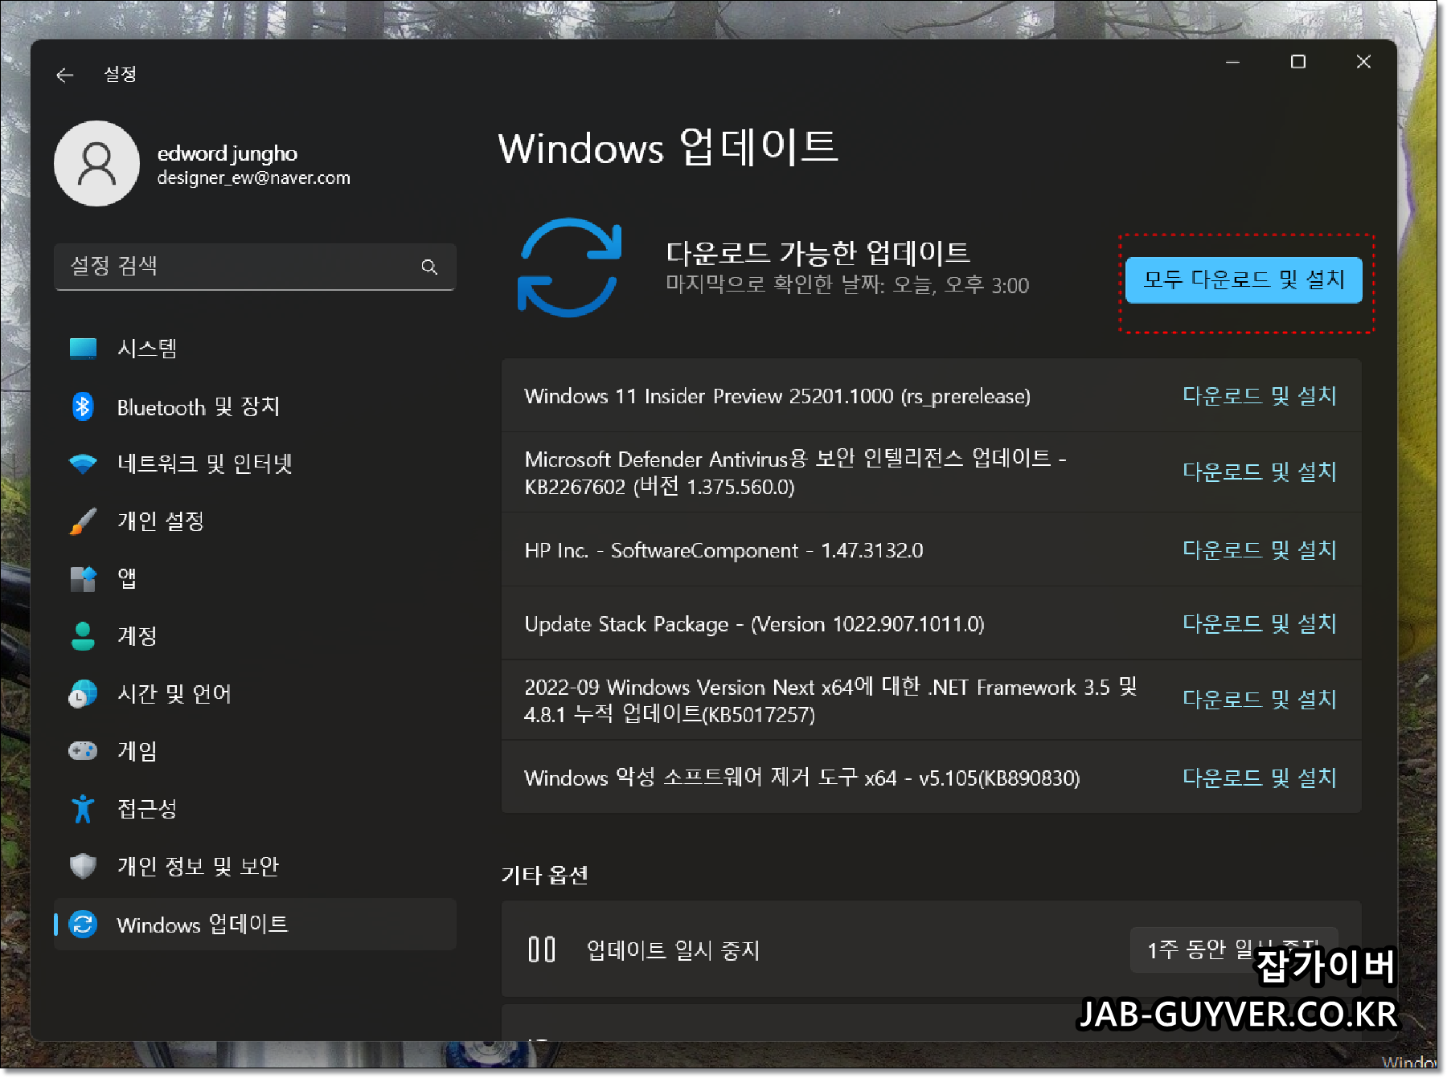Image resolution: width=1447 pixels, height=1078 pixels.
Task: Open 계정 settings page
Action: 255,636
